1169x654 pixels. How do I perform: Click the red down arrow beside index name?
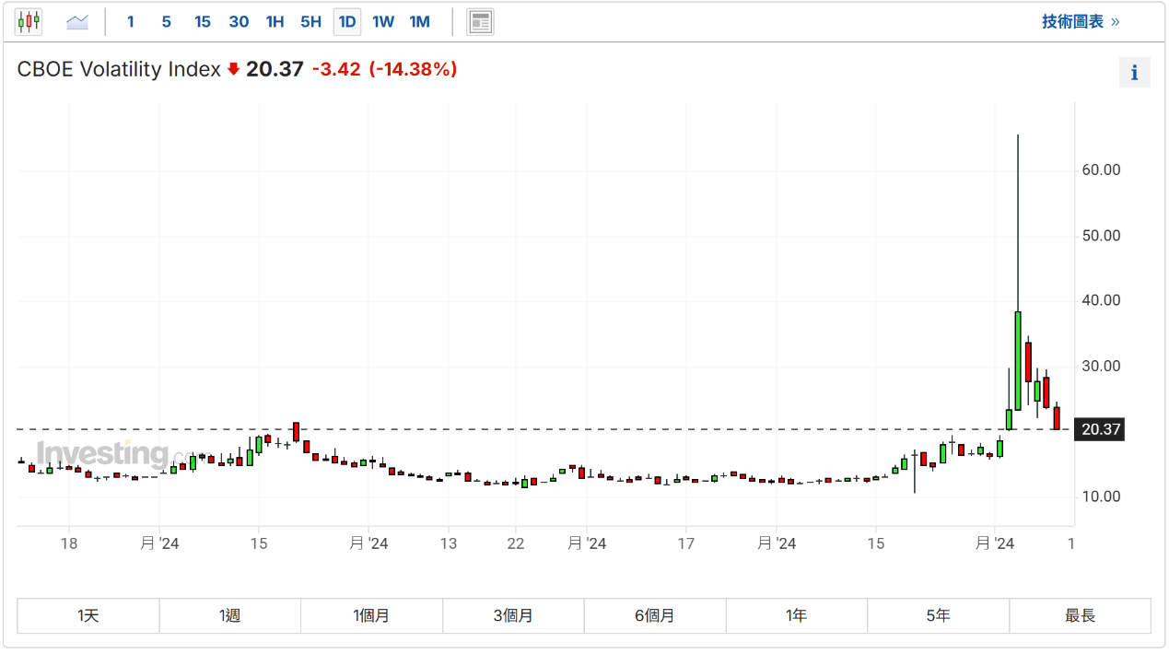point(233,69)
